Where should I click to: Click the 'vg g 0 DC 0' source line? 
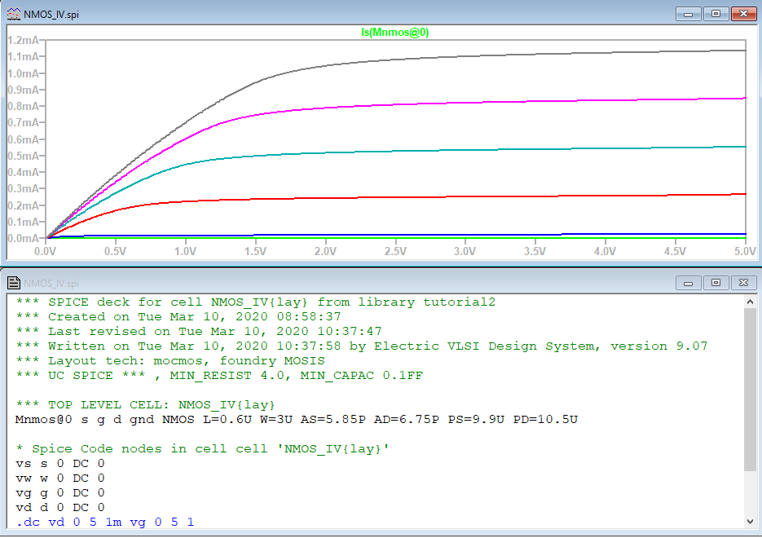(x=59, y=492)
